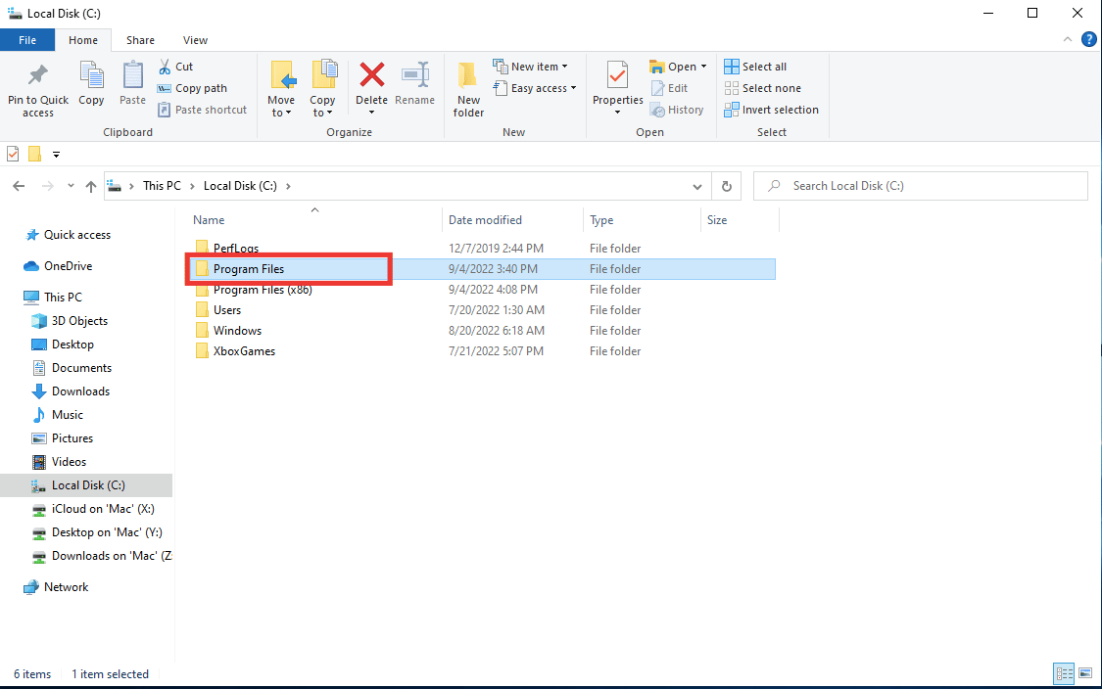The width and height of the screenshot is (1102, 689).
Task: Open the File menu
Action: 27,39
